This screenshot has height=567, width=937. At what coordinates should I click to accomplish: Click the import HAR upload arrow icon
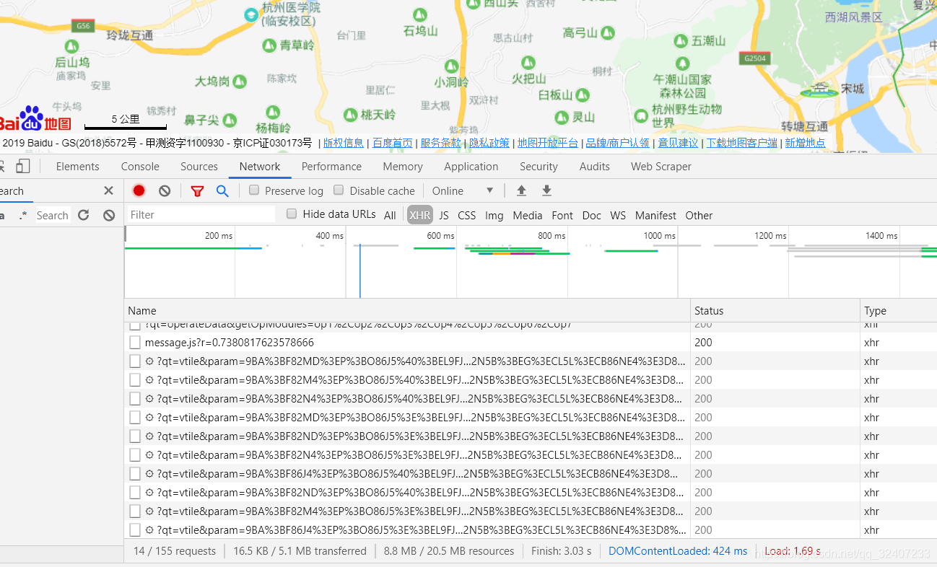(521, 190)
